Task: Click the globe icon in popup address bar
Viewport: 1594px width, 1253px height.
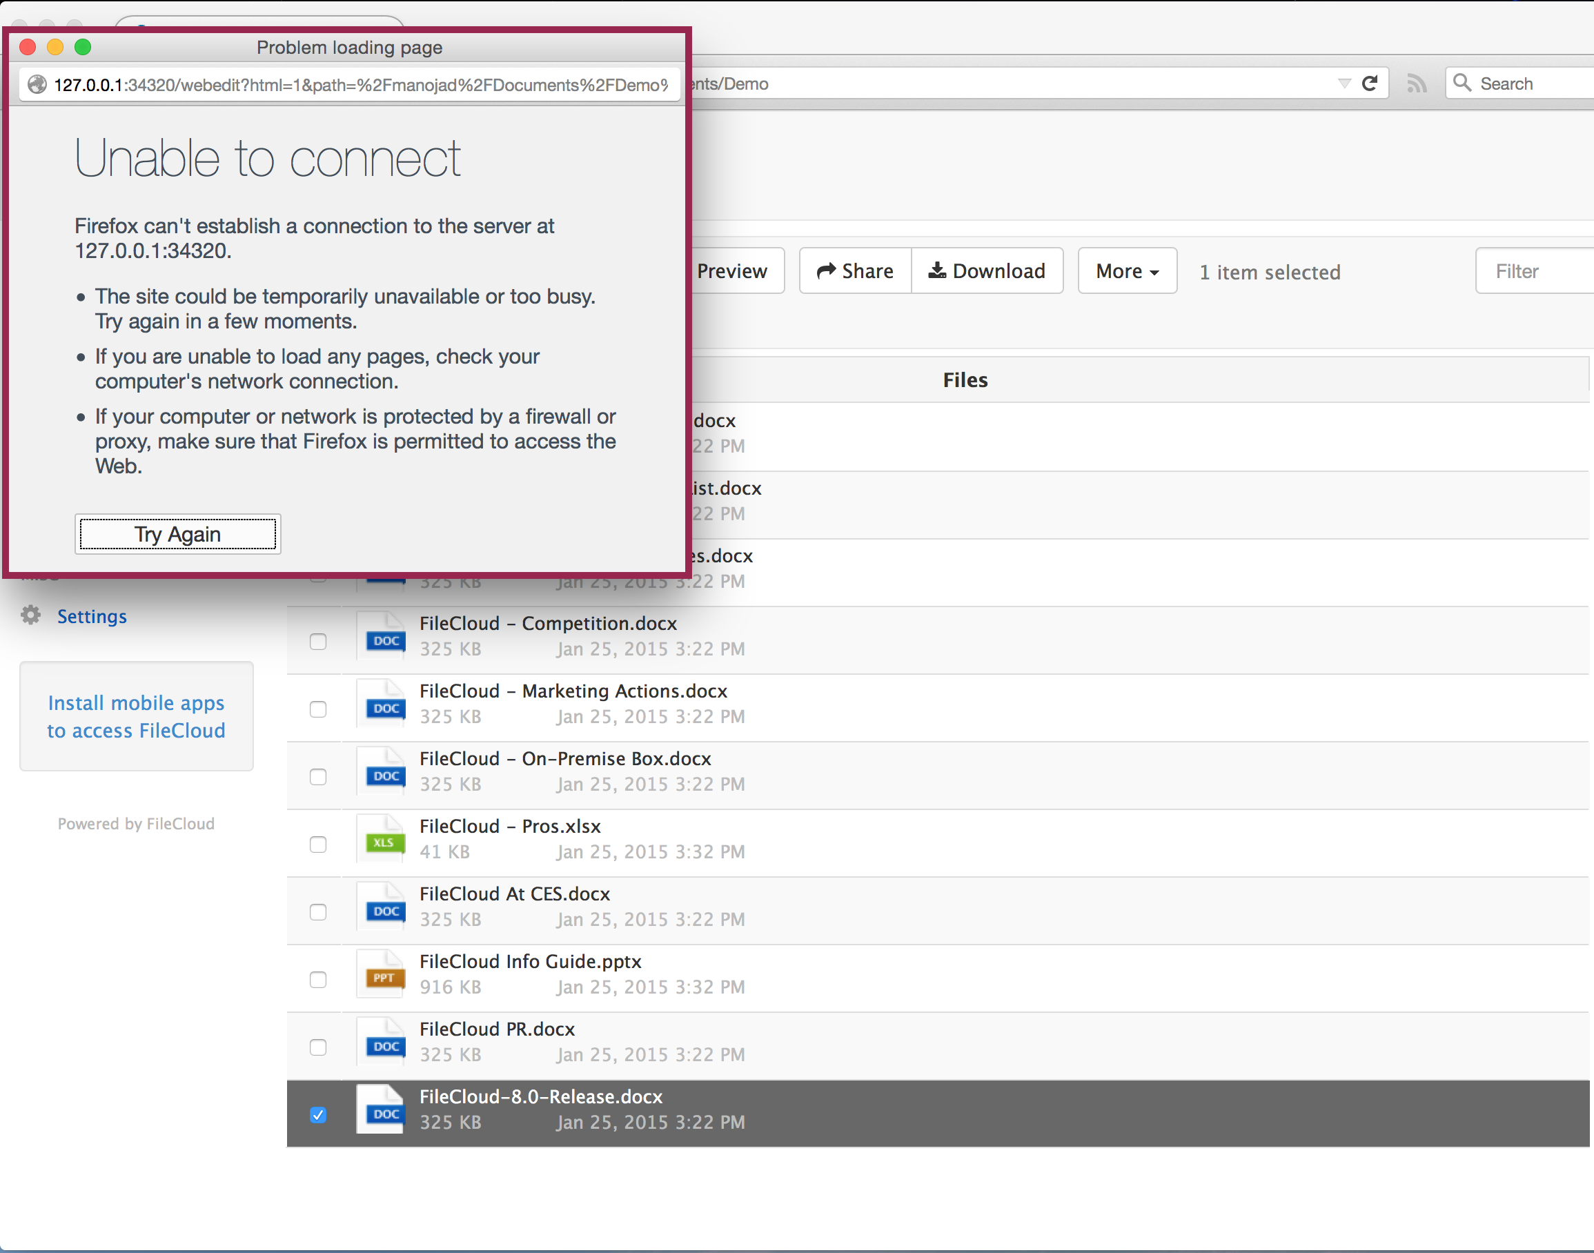Action: click(x=37, y=85)
